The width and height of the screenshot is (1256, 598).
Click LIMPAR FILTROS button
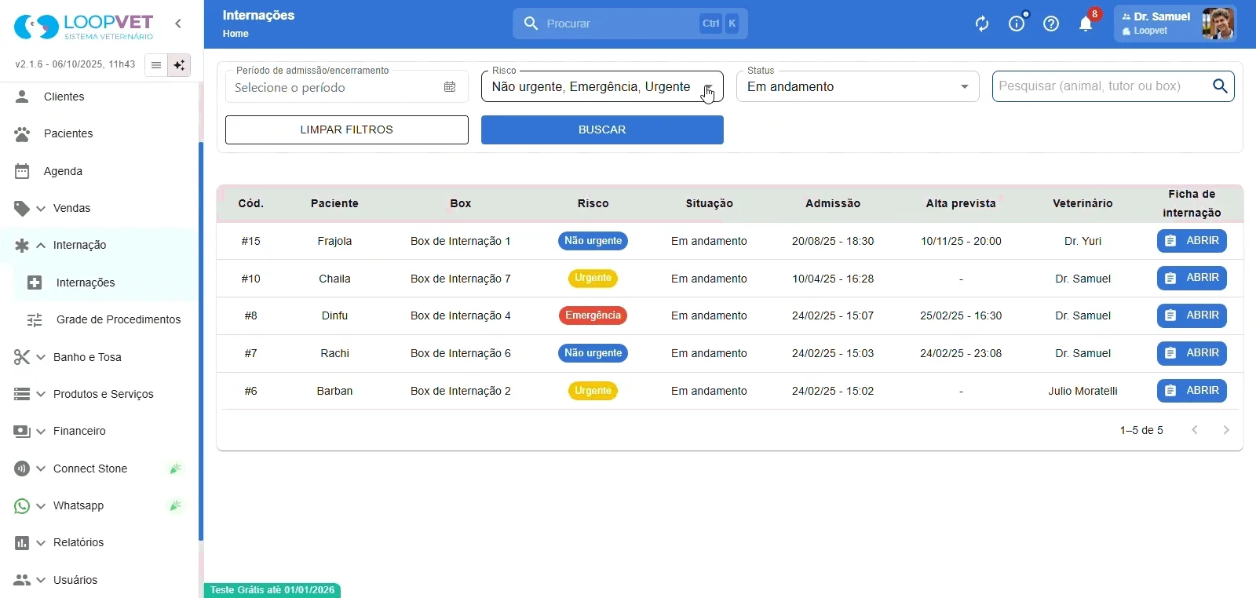pos(347,130)
